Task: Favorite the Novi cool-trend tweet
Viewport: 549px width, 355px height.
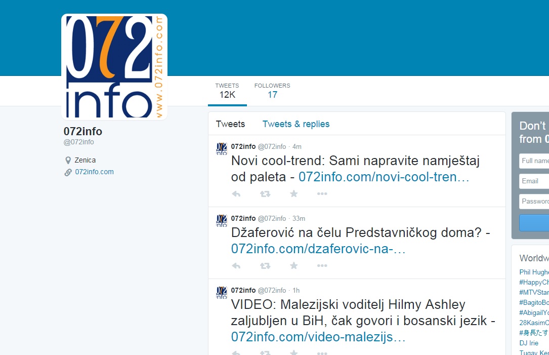Action: (x=293, y=193)
